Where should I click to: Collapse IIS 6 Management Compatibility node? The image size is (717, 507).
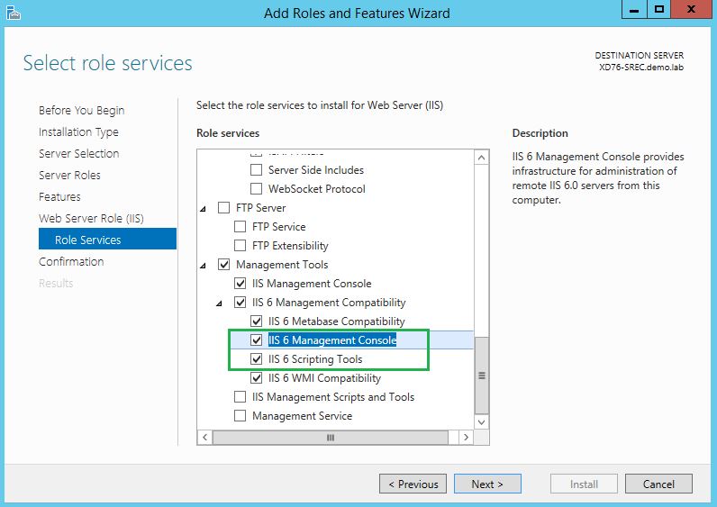pos(221,303)
